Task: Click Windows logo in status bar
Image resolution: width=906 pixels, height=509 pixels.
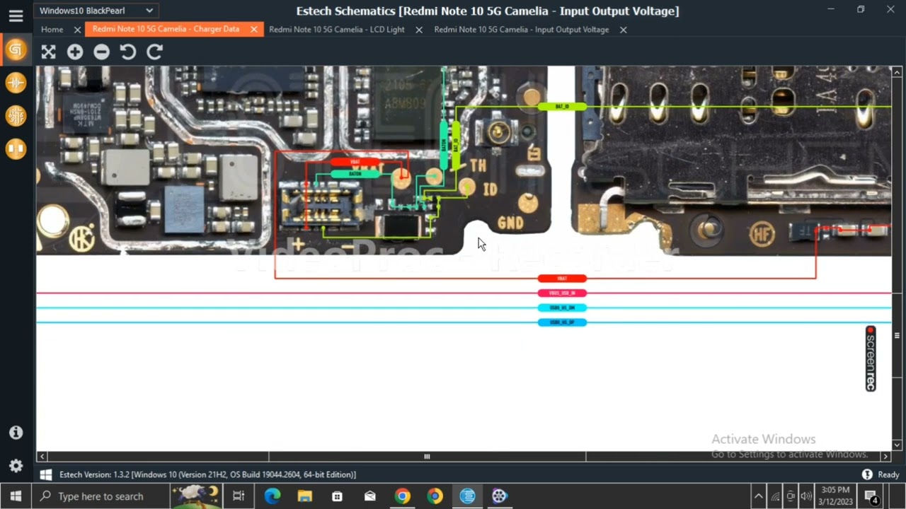Action: [x=46, y=474]
